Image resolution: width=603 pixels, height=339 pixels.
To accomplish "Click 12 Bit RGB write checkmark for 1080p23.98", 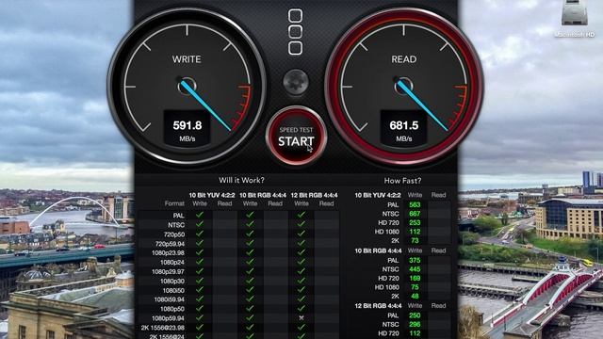I will 301,252.
